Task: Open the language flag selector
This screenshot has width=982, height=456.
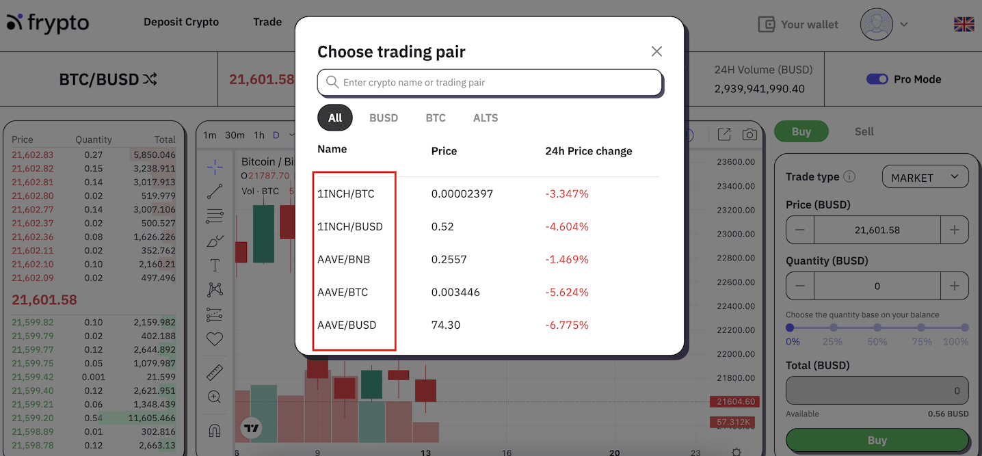Action: pyautogui.click(x=964, y=25)
